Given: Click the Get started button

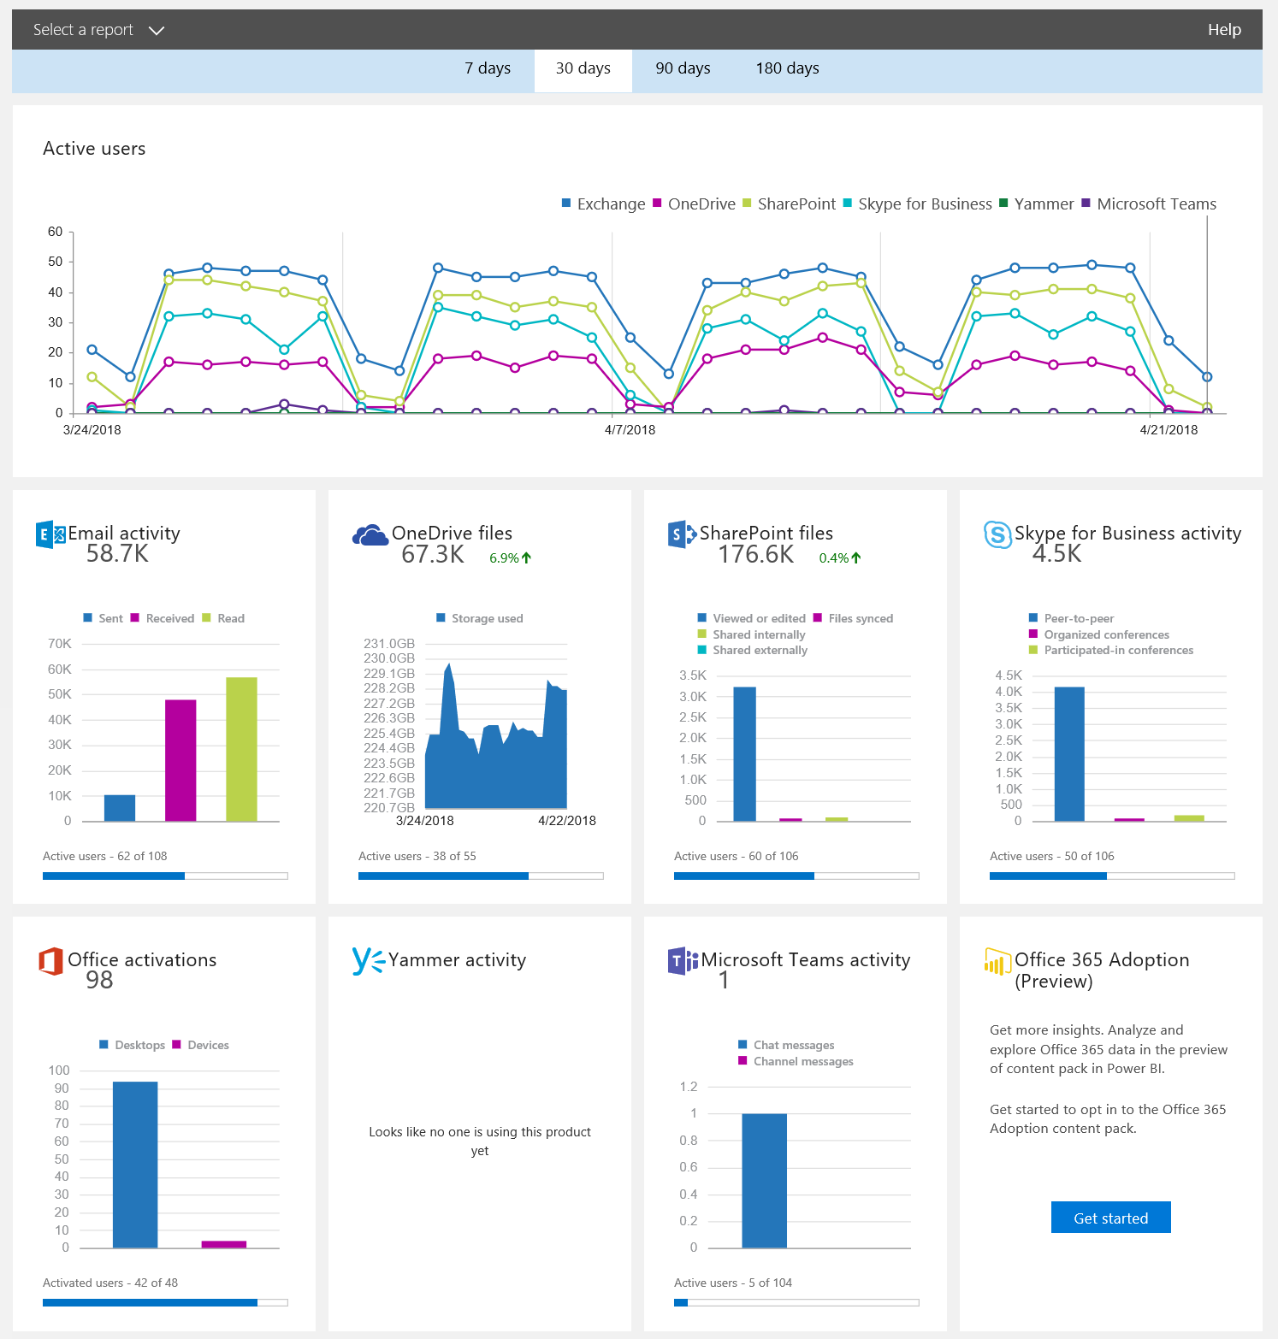Looking at the screenshot, I should coord(1110,1218).
